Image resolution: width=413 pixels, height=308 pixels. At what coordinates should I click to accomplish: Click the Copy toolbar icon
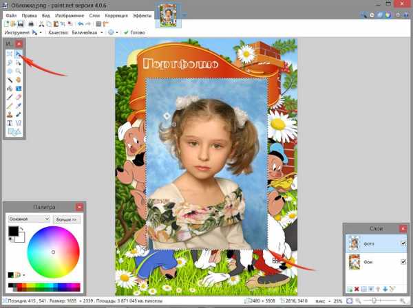(x=49, y=24)
